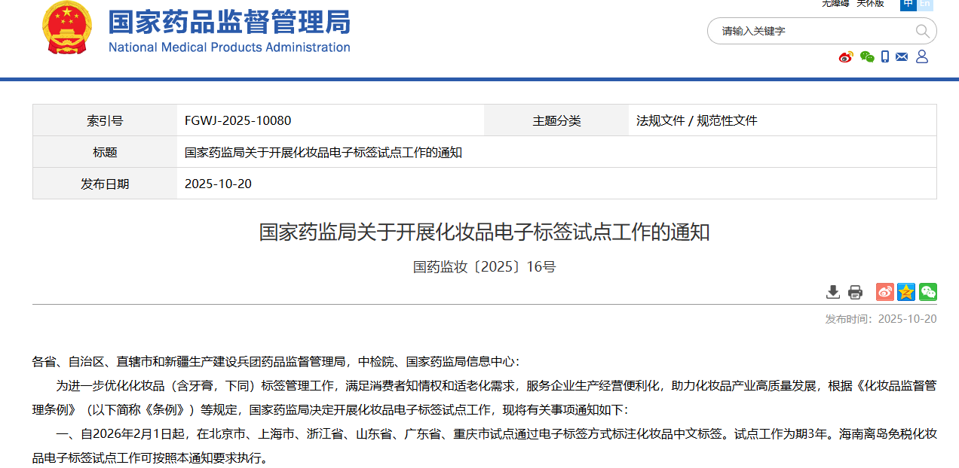Share article via green WeChat button
This screenshot has width=959, height=468.
point(928,292)
